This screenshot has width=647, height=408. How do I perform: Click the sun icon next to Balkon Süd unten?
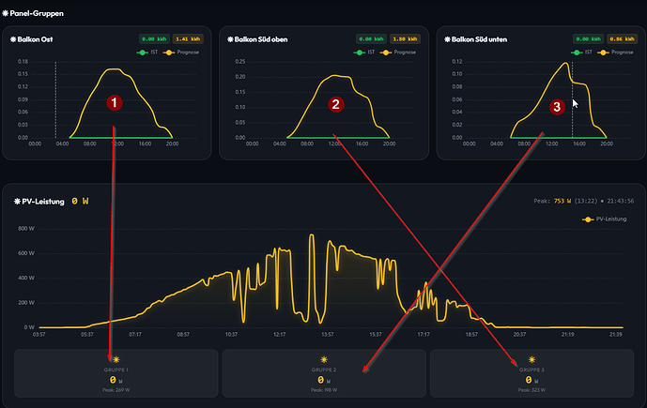coord(447,39)
